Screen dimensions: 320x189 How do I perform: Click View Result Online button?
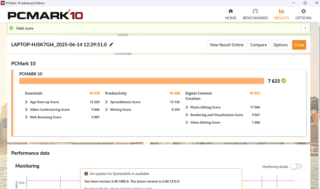click(x=226, y=45)
